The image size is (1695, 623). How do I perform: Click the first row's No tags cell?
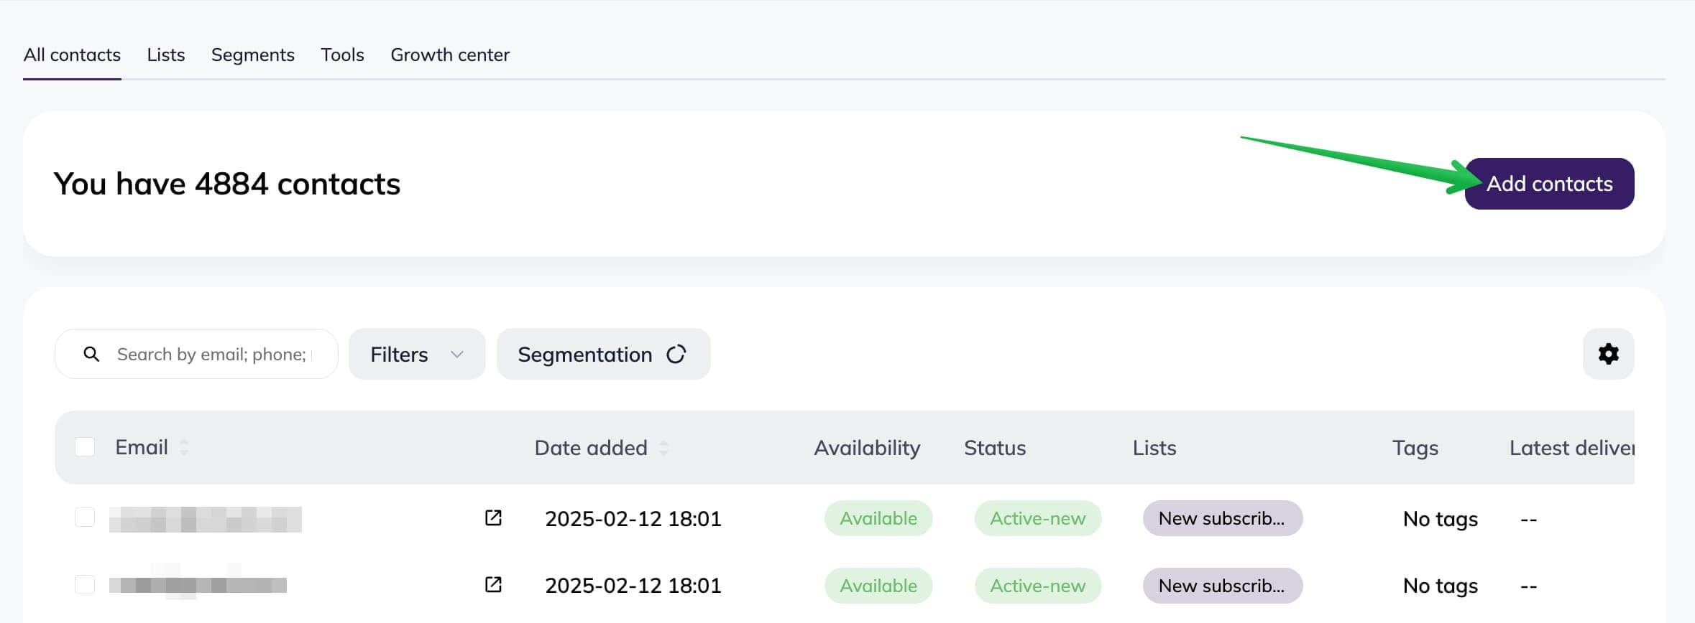coord(1440,519)
